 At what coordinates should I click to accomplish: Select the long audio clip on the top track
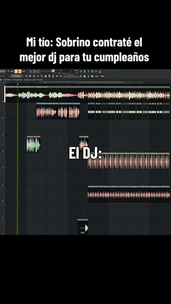click(87, 94)
